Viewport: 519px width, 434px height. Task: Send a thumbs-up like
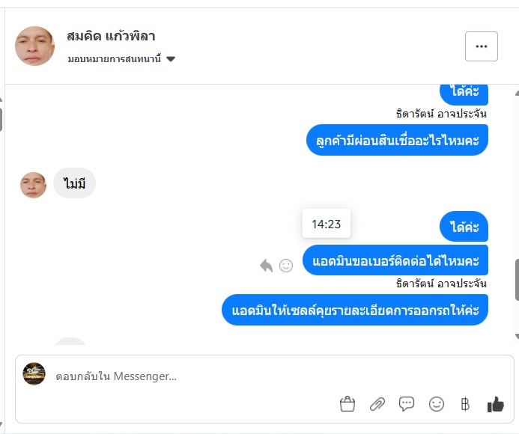(x=495, y=404)
